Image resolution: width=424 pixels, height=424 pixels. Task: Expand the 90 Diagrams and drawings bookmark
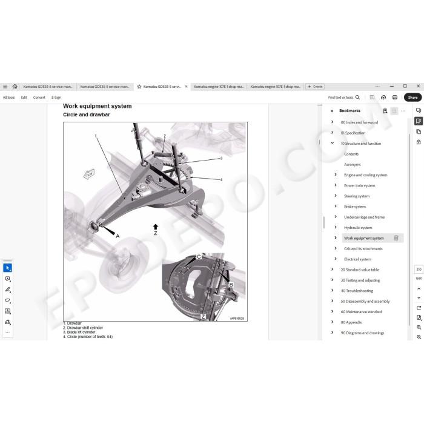[333, 333]
